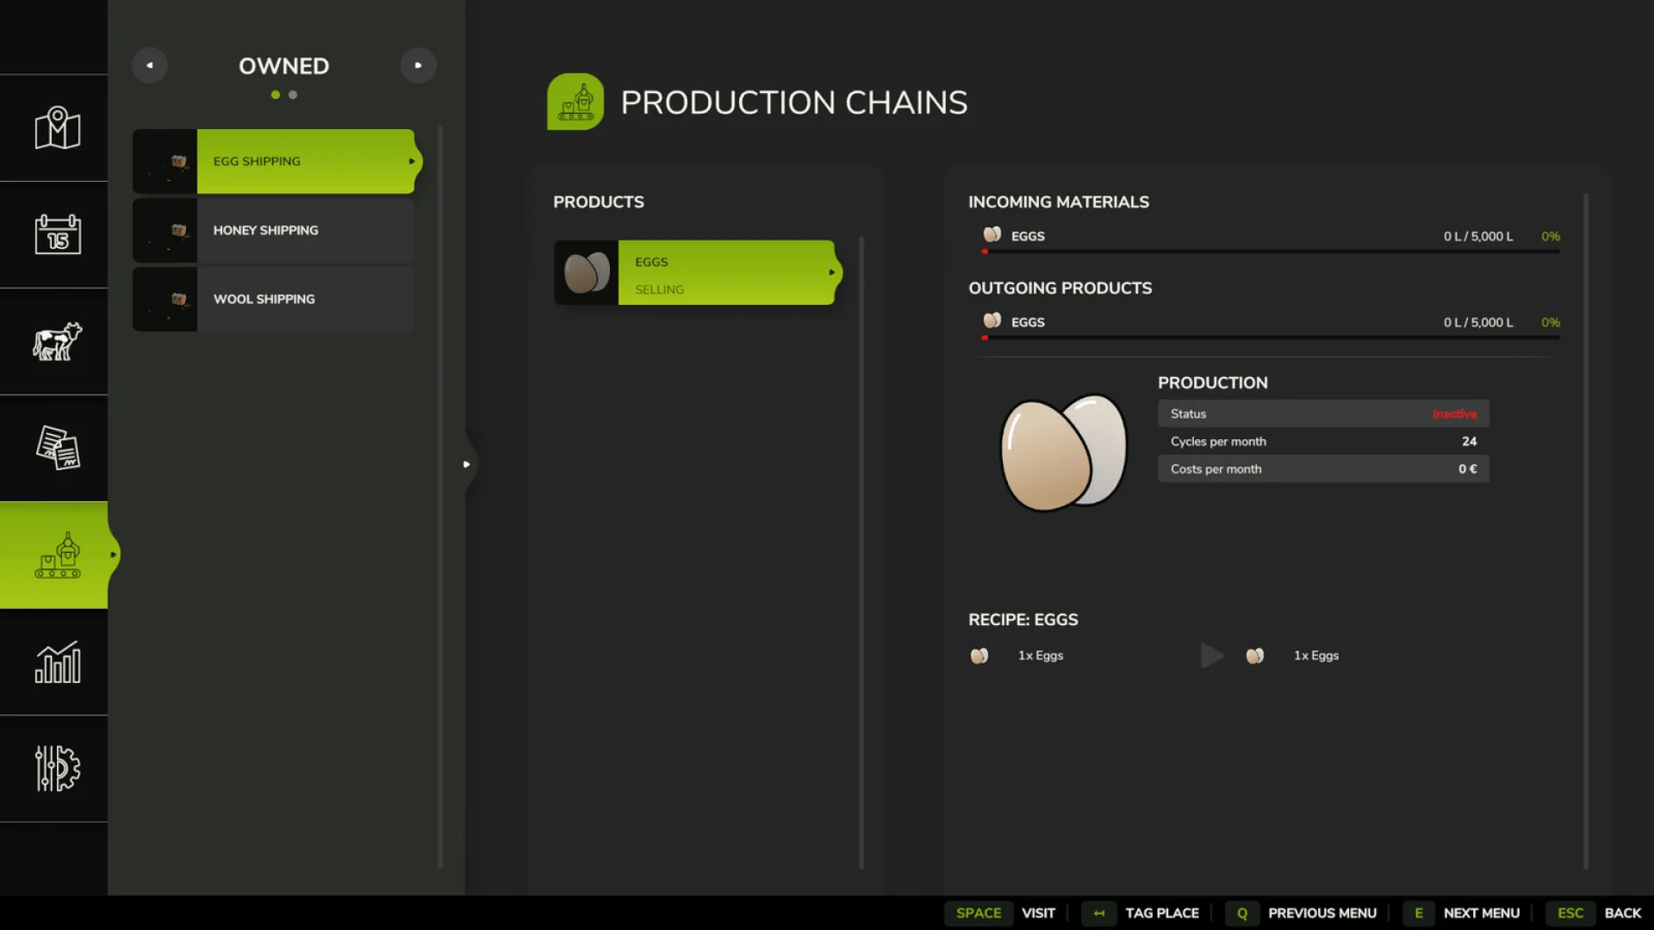Click the Visit button
The image size is (1654, 930).
coord(1038,913)
